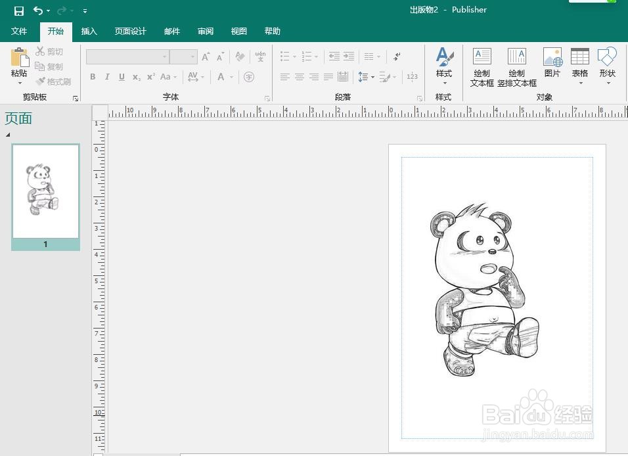Open the Undo history dropdown arrow
The height and width of the screenshot is (456, 628).
click(x=49, y=11)
